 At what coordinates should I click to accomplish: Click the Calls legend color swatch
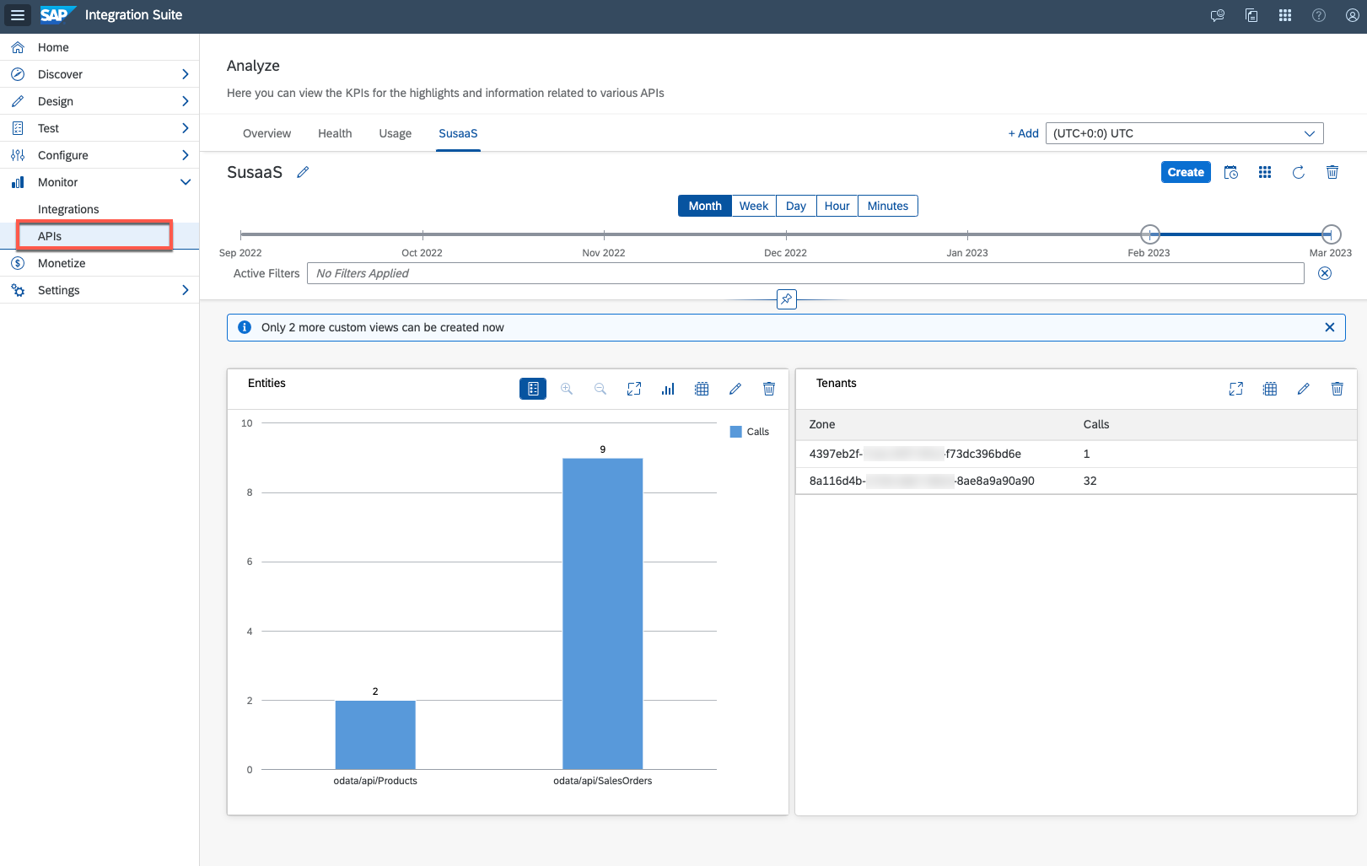coord(736,432)
